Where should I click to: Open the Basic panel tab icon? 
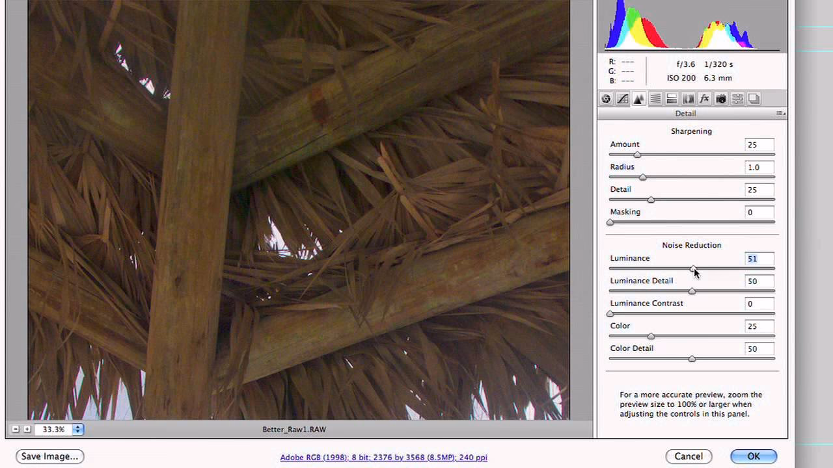[x=606, y=99]
